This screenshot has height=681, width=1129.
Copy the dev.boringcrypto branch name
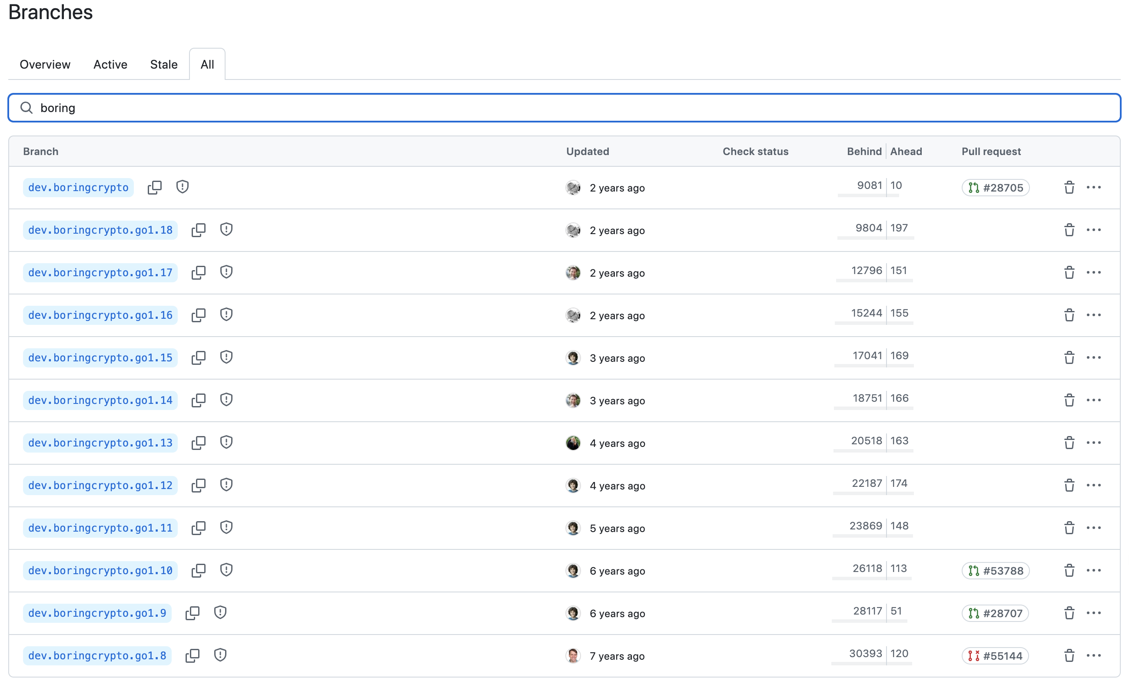pos(154,187)
